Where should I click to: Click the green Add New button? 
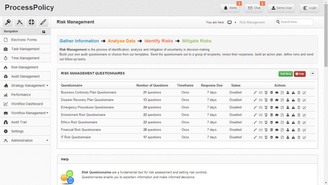coord(285,74)
